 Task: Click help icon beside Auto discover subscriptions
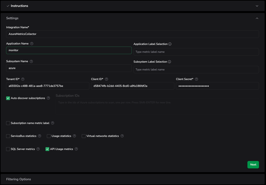click(48, 98)
